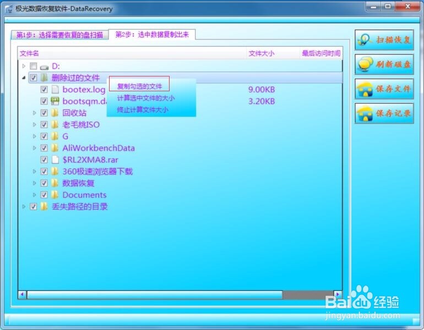Viewport: 424px width, 330px height.
Task: Click the 删除过的文件 folder icon
Action: click(44, 78)
